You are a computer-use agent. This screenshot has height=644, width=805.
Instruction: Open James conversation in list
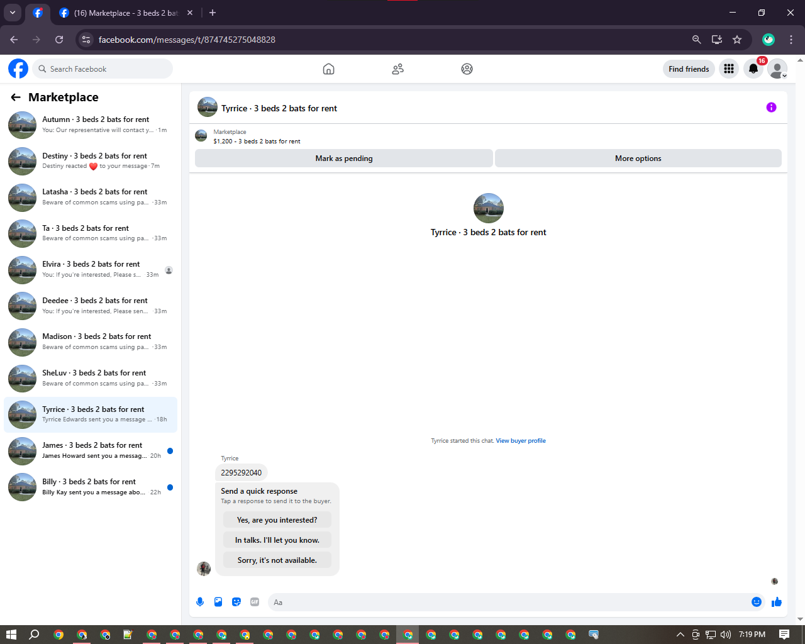91,450
